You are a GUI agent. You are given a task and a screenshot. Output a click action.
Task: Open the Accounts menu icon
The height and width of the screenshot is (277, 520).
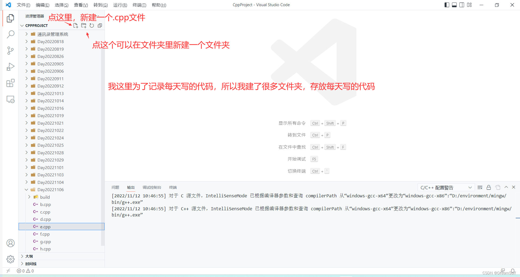(x=11, y=243)
